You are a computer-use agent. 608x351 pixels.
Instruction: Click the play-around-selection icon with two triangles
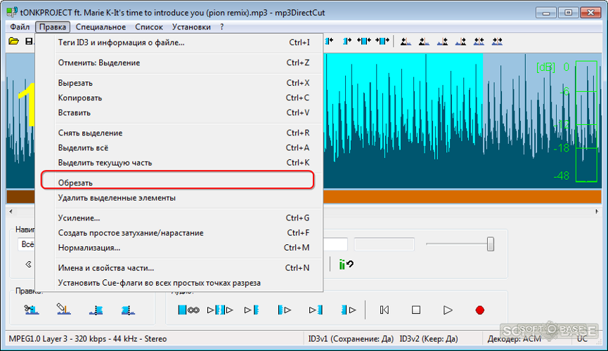(220, 310)
